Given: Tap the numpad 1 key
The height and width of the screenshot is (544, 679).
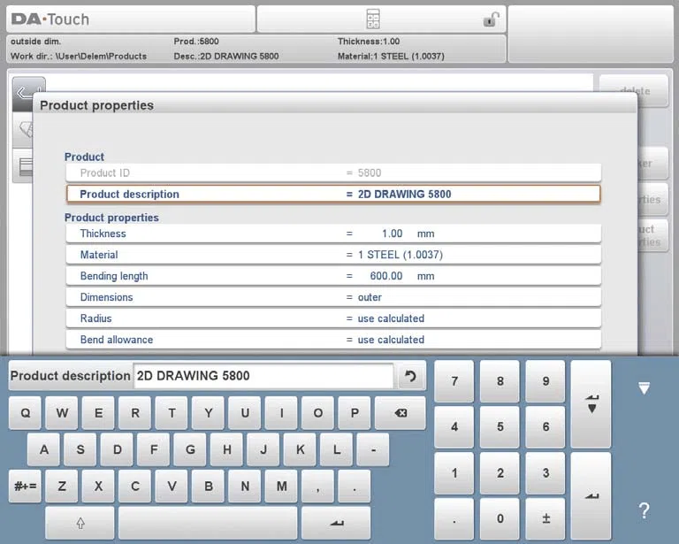Looking at the screenshot, I should coord(454,473).
